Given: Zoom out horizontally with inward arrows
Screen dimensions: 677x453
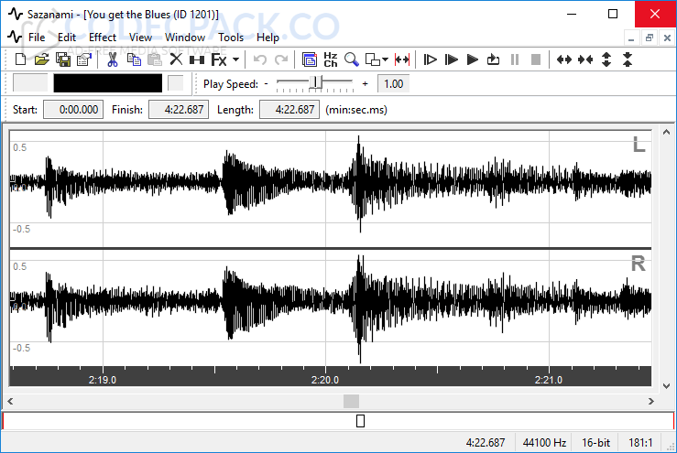Looking at the screenshot, I should pyautogui.click(x=585, y=59).
